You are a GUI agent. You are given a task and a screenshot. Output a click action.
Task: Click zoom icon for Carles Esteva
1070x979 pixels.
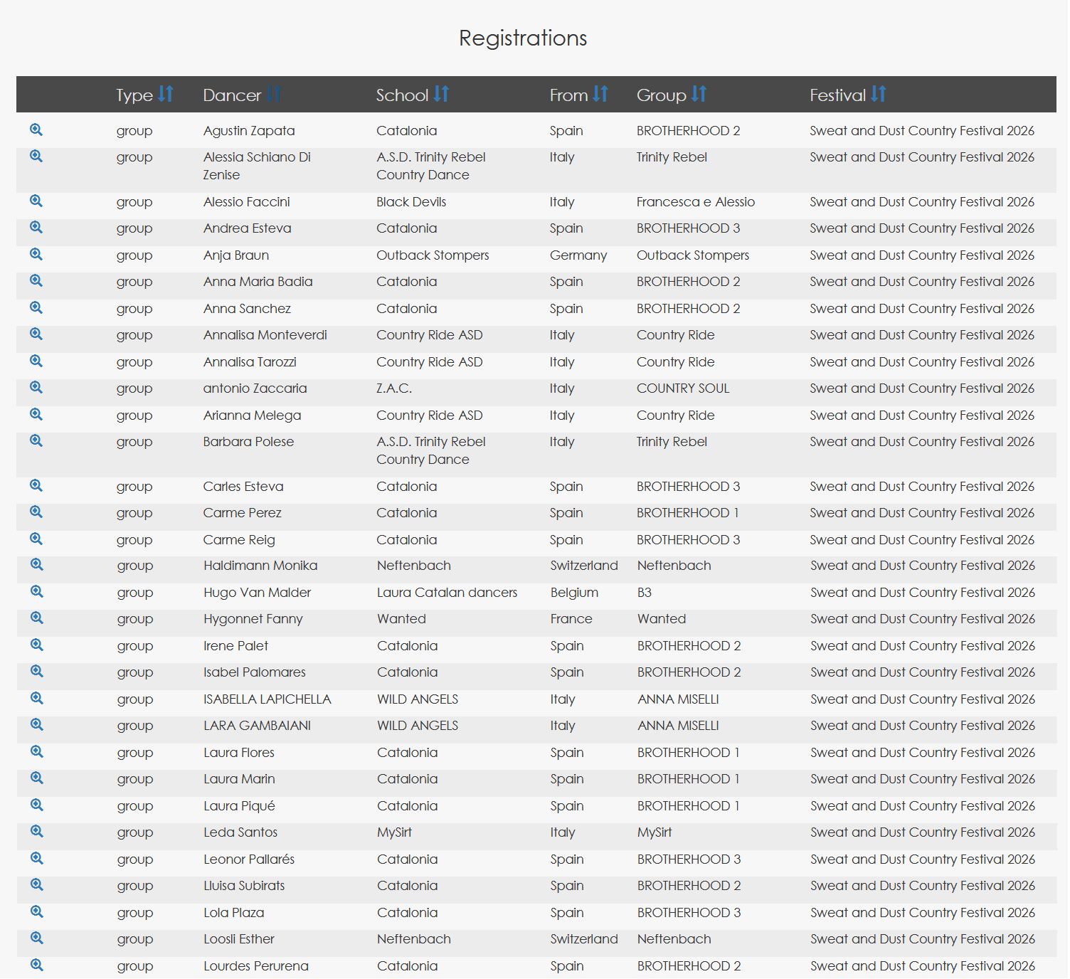pyautogui.click(x=36, y=485)
